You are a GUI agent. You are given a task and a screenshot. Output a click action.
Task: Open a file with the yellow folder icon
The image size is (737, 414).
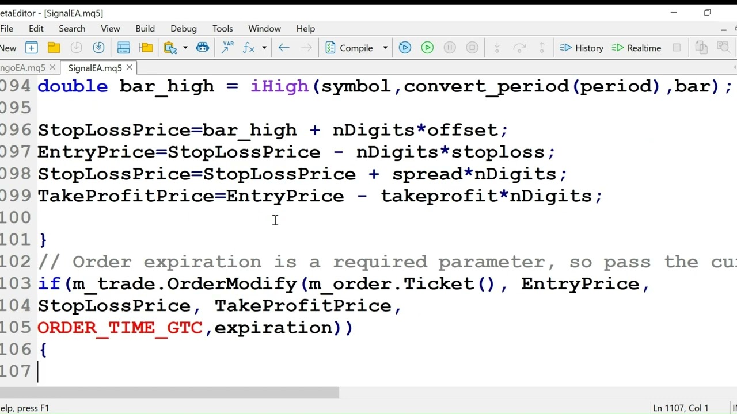(54, 48)
